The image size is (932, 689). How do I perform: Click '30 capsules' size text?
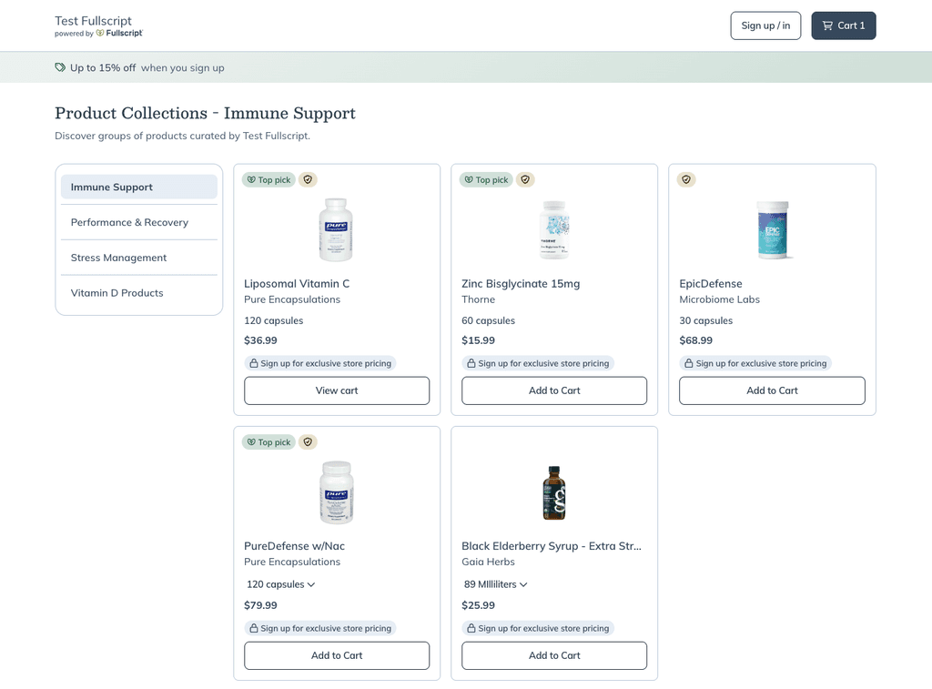click(x=705, y=320)
